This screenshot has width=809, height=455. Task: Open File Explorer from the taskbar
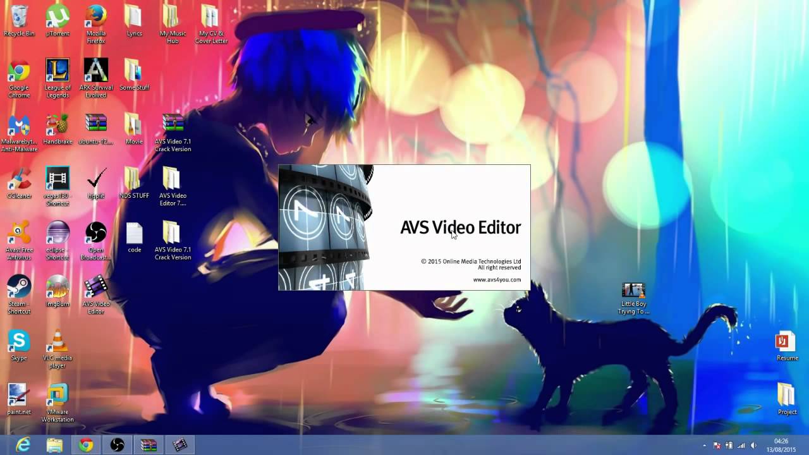pos(54,445)
